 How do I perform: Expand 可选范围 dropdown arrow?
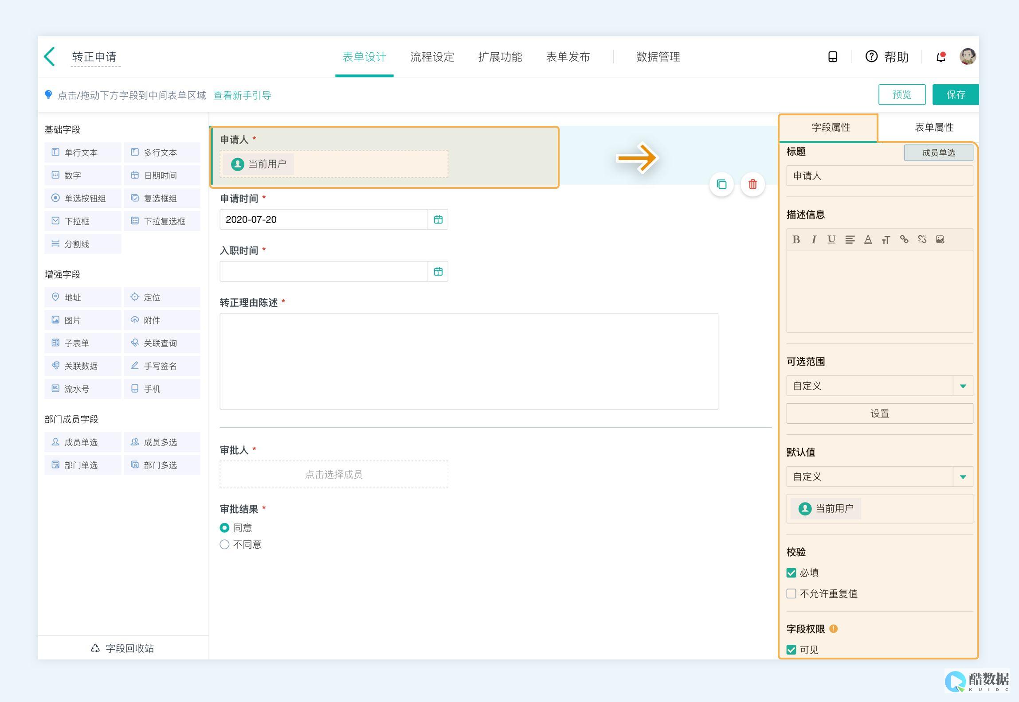click(963, 386)
